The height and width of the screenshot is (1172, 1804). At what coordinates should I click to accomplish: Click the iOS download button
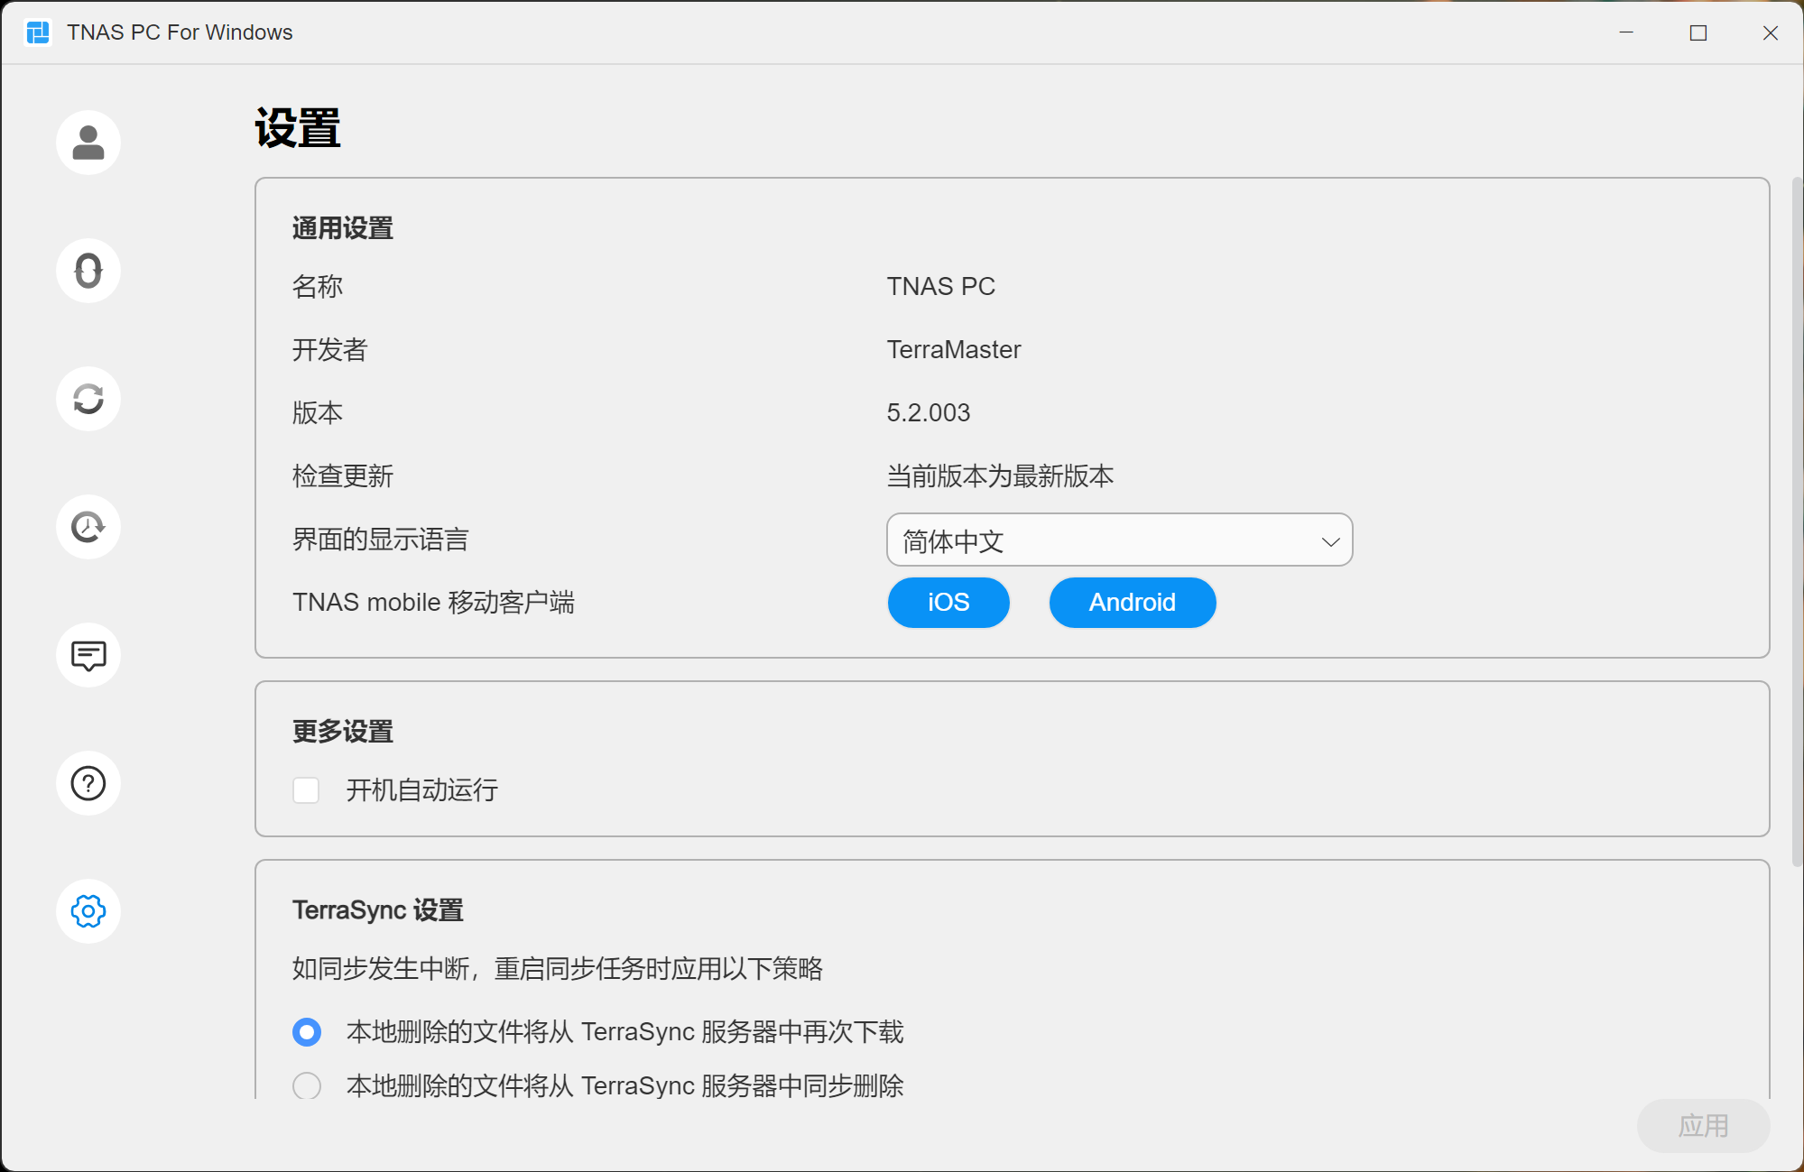point(948,602)
